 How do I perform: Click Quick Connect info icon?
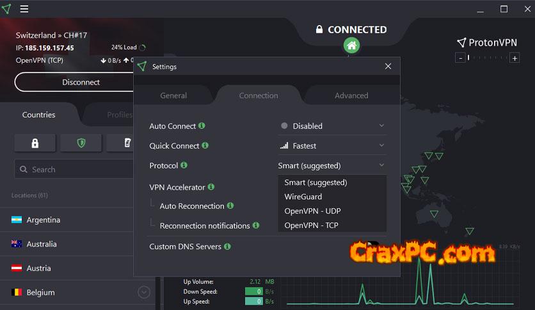205,145
